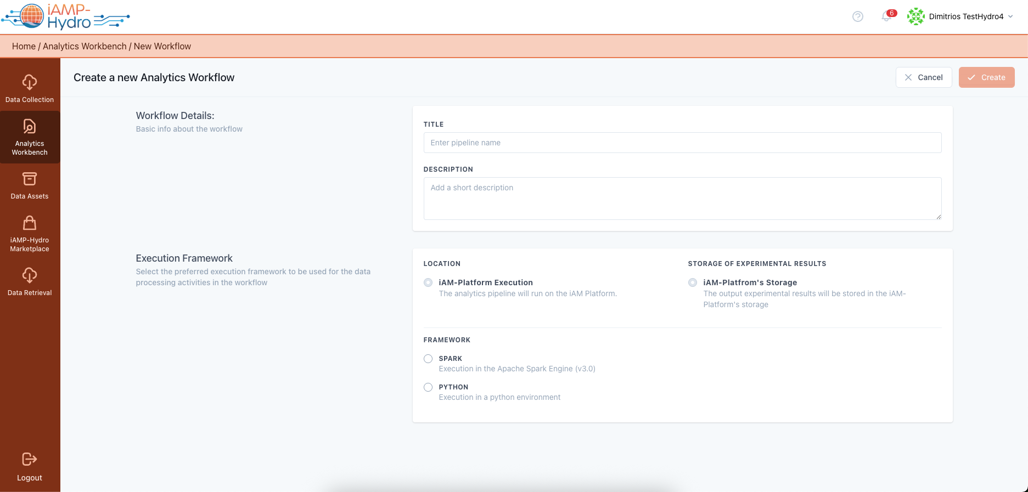Click the iAMP-Hydro logo
The width and height of the screenshot is (1028, 492).
pos(65,16)
